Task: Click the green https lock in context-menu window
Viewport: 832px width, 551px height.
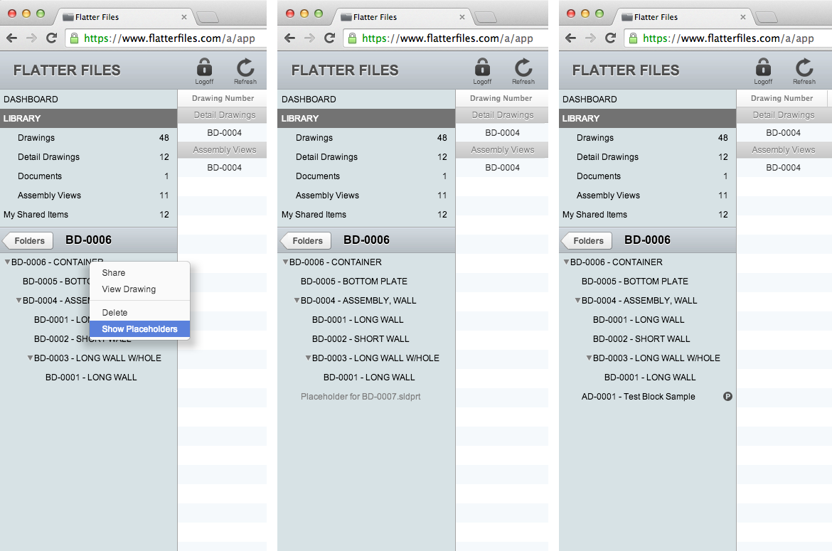Action: tap(74, 38)
